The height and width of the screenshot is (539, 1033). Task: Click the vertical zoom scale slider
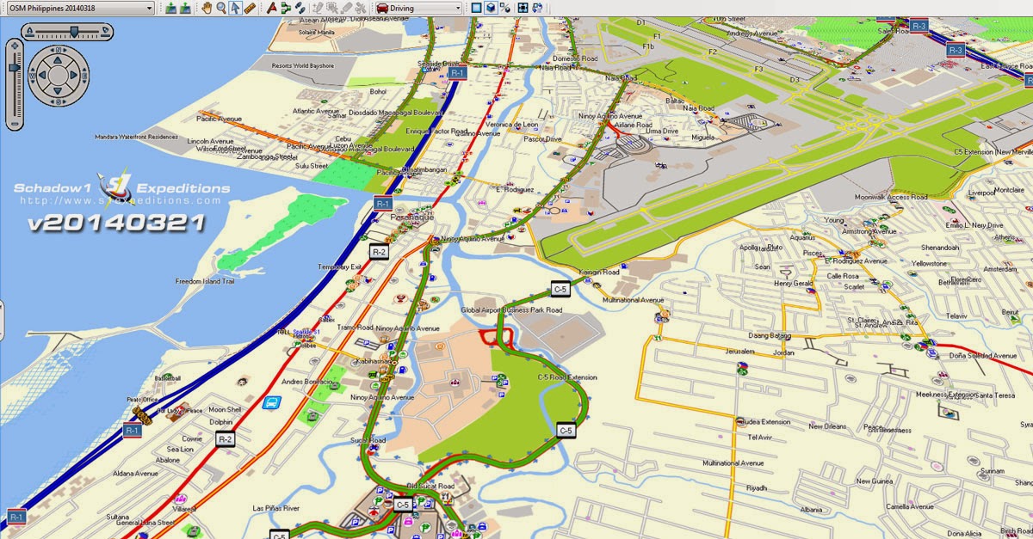click(13, 65)
